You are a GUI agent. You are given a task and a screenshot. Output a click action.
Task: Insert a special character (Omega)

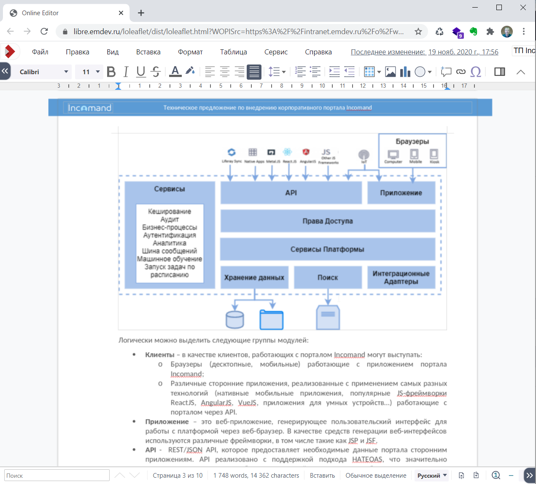[x=476, y=72]
